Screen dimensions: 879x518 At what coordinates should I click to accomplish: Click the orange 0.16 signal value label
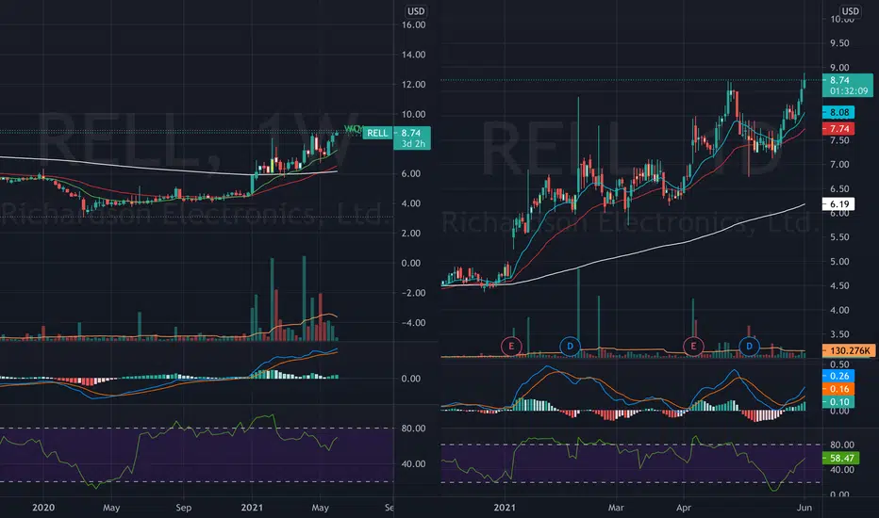[x=838, y=389]
